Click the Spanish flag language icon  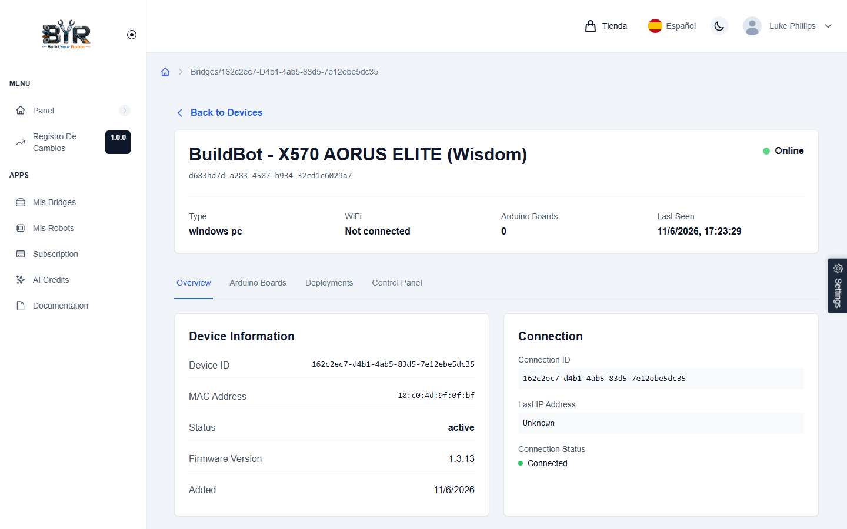(x=655, y=26)
